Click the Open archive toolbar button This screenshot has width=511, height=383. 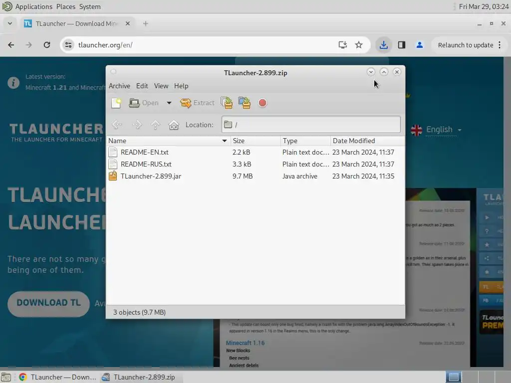144,103
